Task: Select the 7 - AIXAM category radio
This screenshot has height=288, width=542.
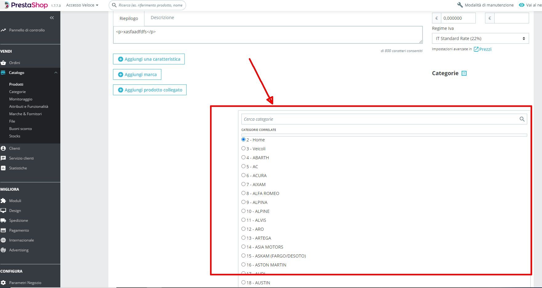Action: click(244, 184)
